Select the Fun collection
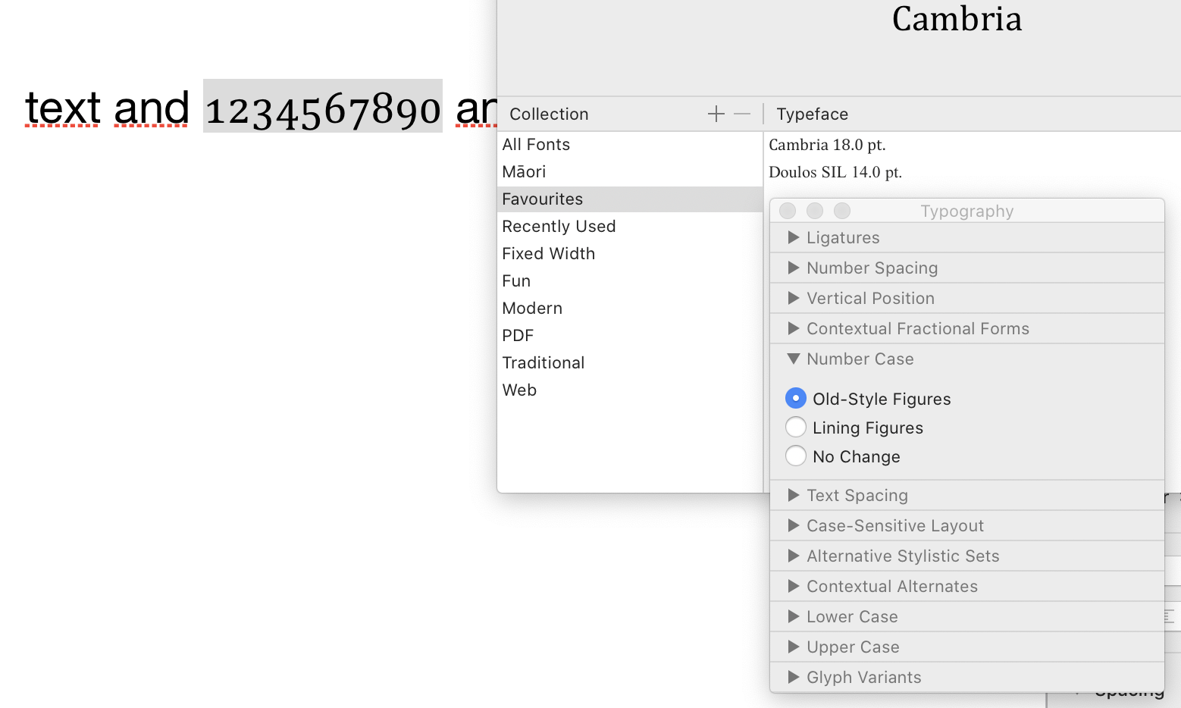The width and height of the screenshot is (1181, 708). pos(630,281)
